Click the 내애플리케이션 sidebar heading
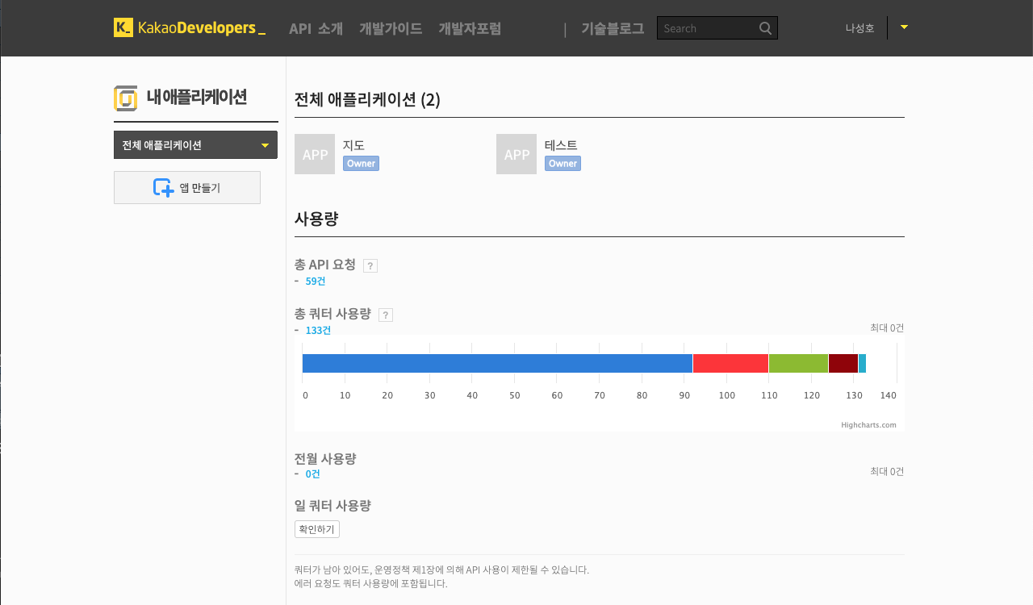 [x=197, y=98]
